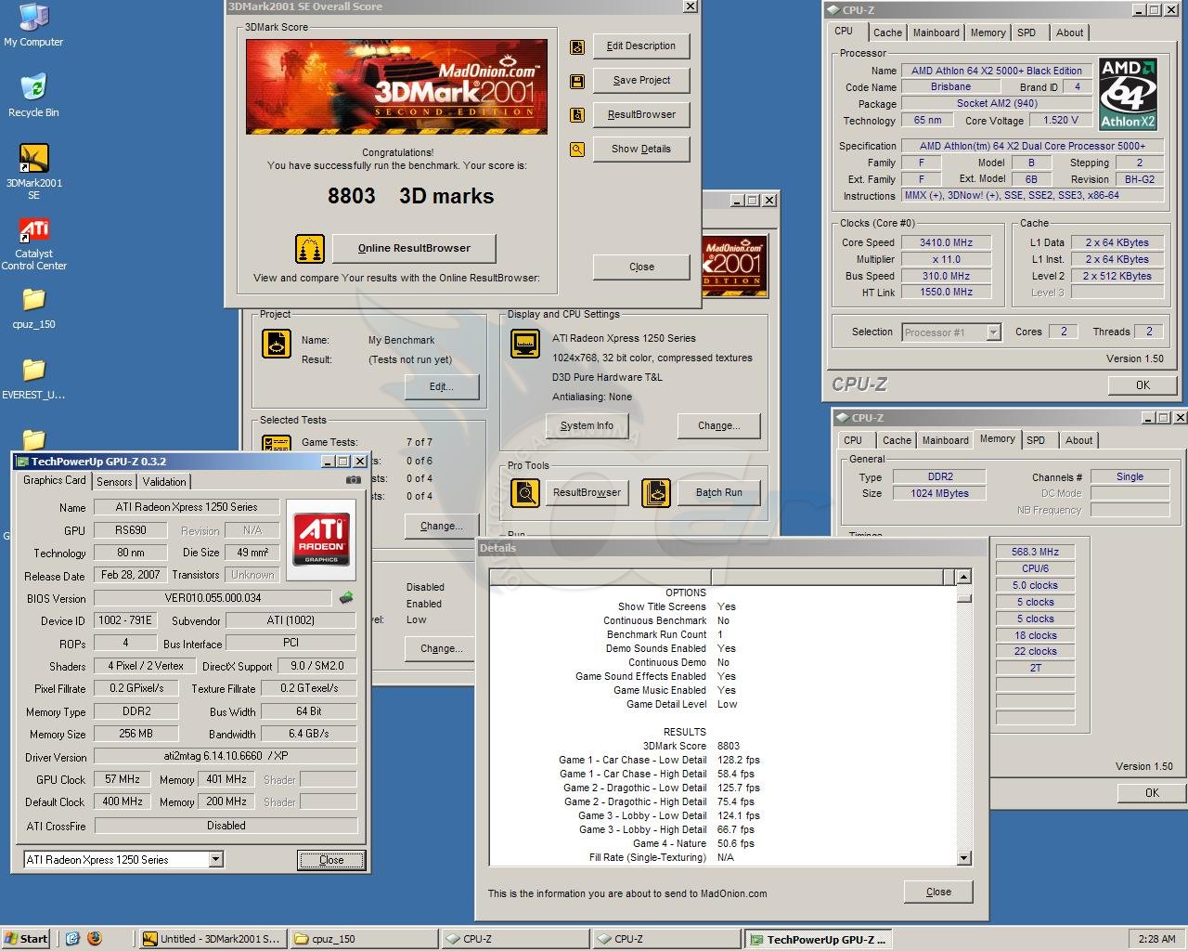The image size is (1188, 951).
Task: Open the About tab in the lower CPU-Z window
Action: pyautogui.click(x=1078, y=440)
